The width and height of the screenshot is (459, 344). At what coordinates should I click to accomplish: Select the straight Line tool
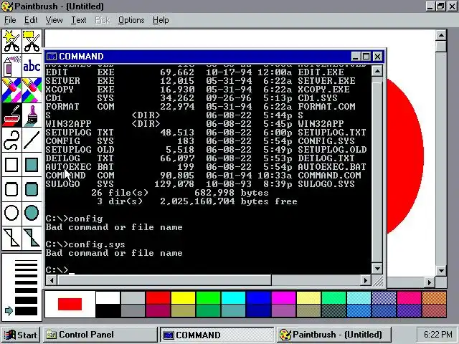[x=32, y=140]
